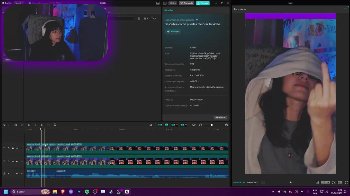Open Discord from the taskbar
This screenshot has width=350, height=196.
coord(71,192)
